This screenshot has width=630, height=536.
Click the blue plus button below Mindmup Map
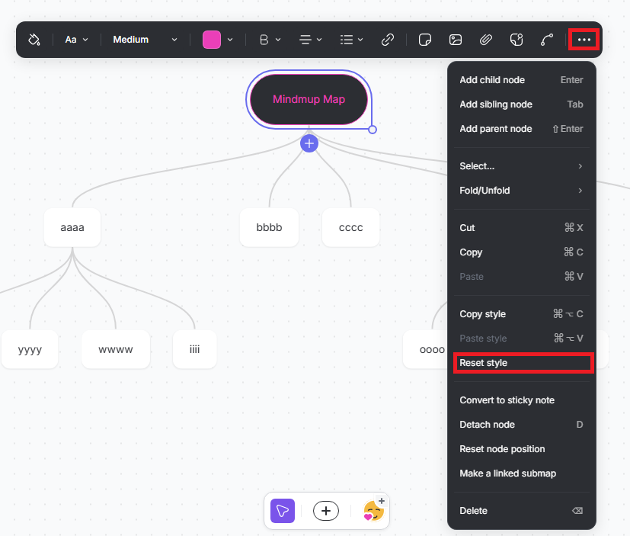click(x=309, y=143)
